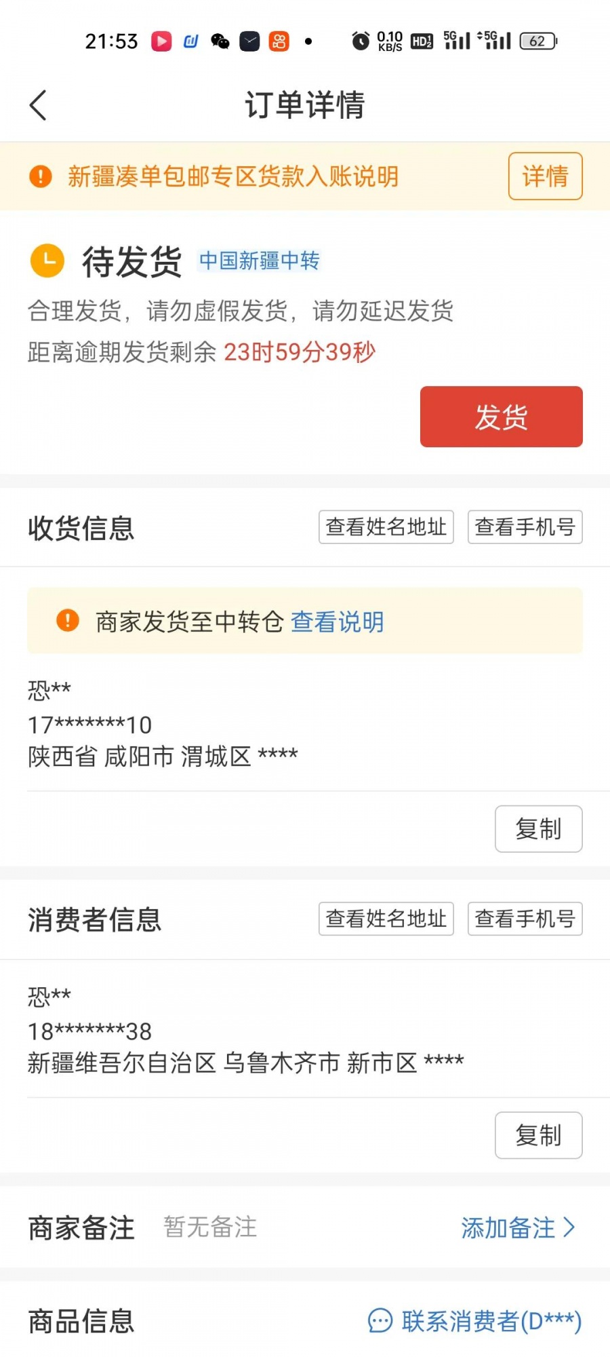Reveal 查看手机号 under 消费者信息
This screenshot has height=1357, width=610.
pyautogui.click(x=525, y=919)
